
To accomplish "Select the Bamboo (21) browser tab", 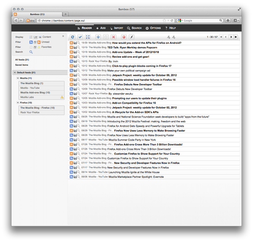I will tap(37, 14).
